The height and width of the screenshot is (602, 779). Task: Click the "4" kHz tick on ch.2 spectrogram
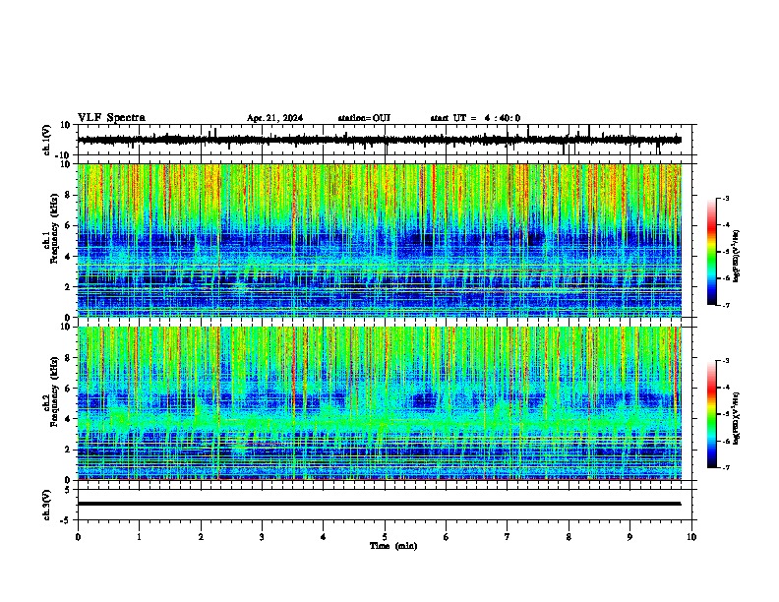coord(69,419)
